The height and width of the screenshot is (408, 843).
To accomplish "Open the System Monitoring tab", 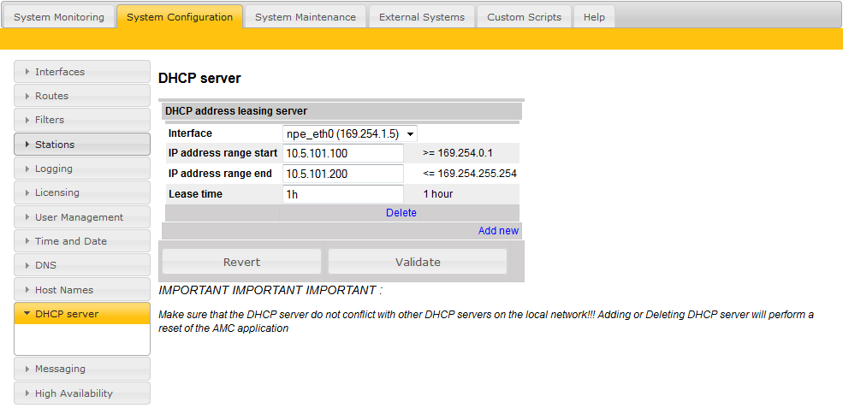I will pos(59,17).
